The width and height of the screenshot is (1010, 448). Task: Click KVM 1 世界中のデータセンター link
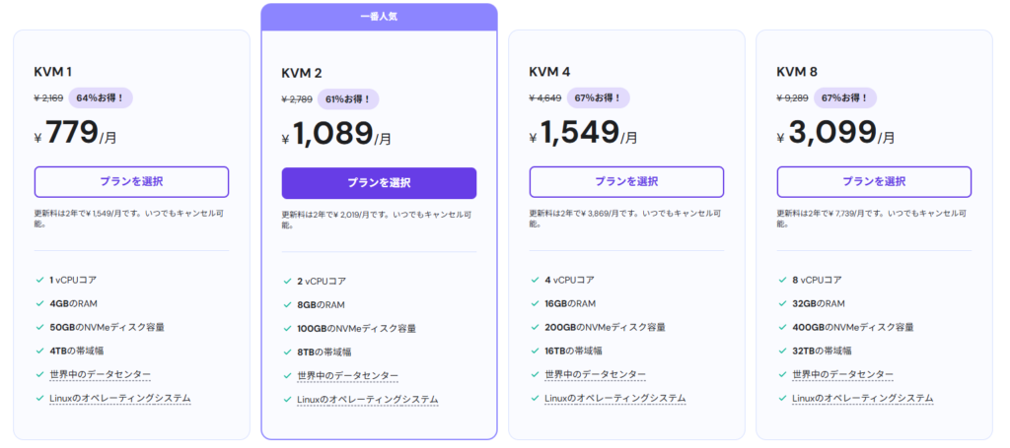click(100, 374)
